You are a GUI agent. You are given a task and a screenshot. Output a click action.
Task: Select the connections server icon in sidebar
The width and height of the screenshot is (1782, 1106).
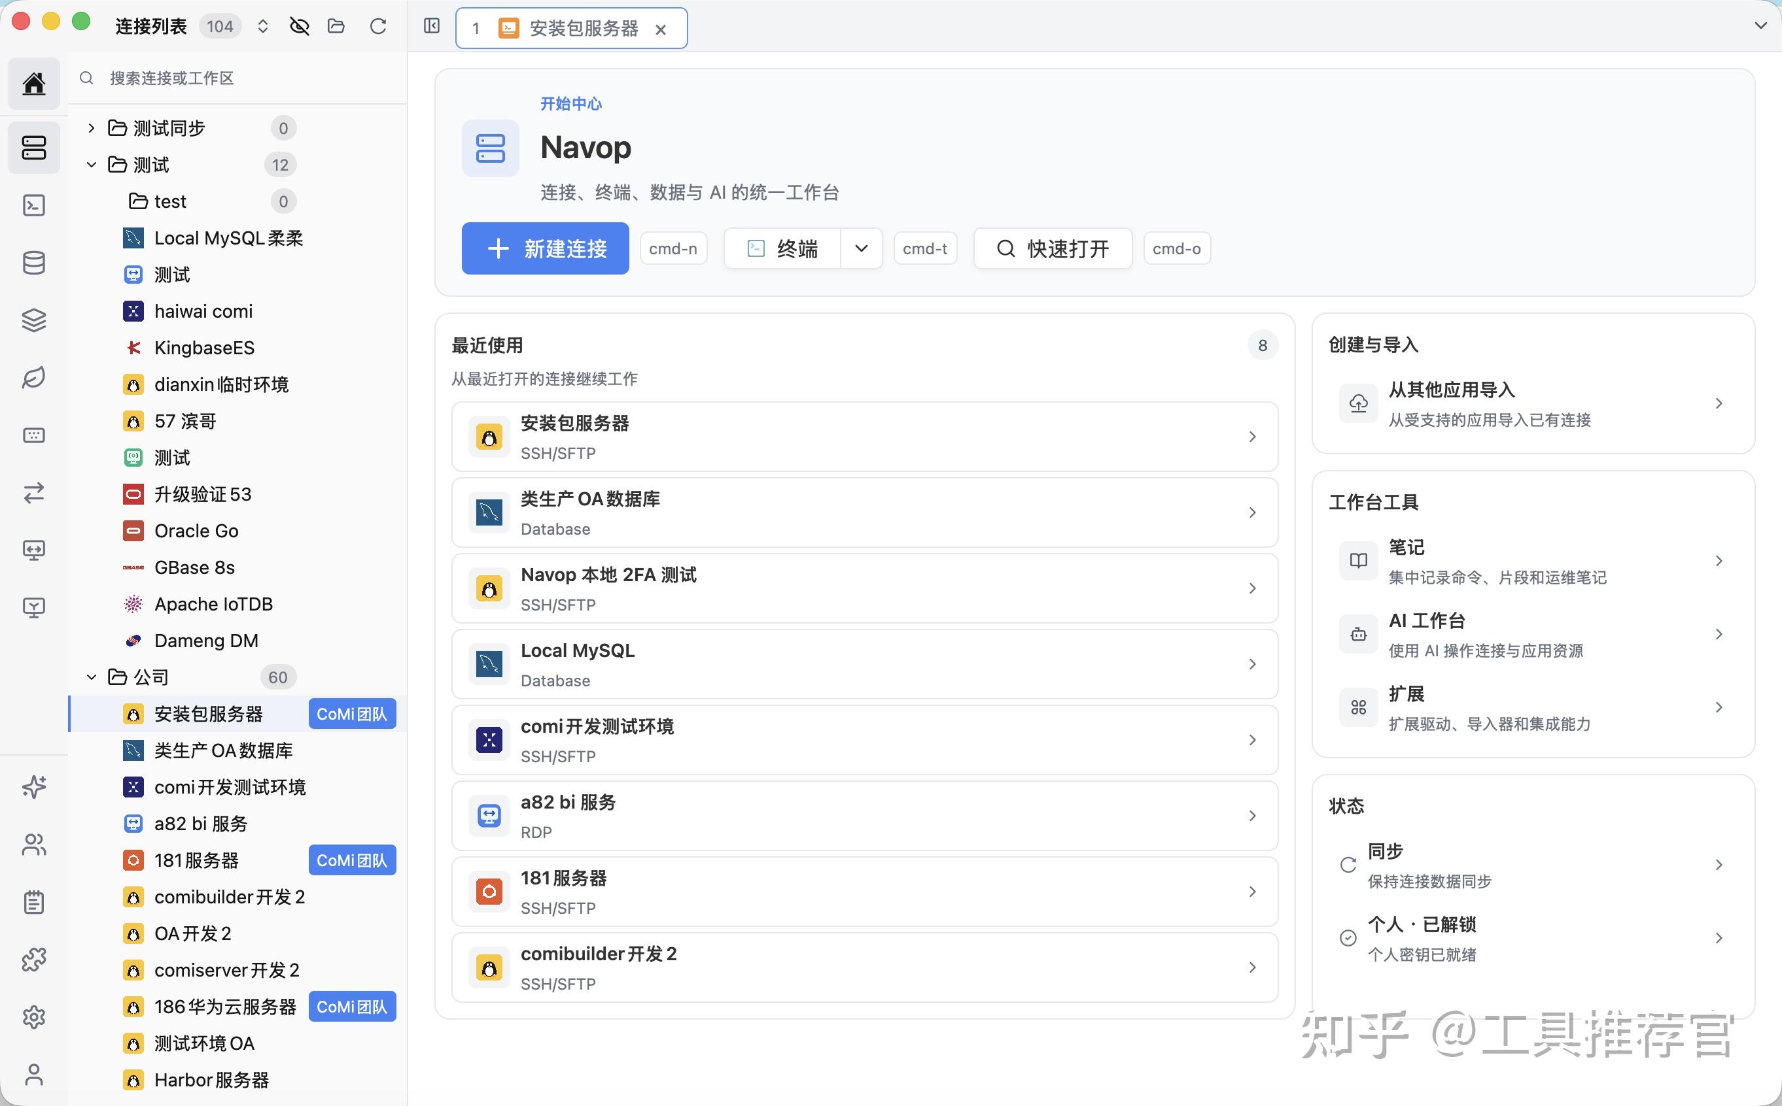point(33,148)
